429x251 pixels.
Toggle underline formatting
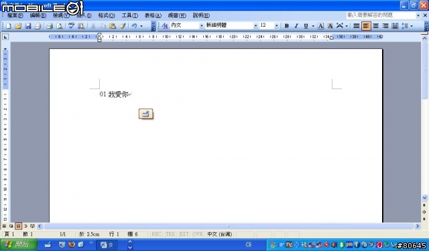(306, 26)
